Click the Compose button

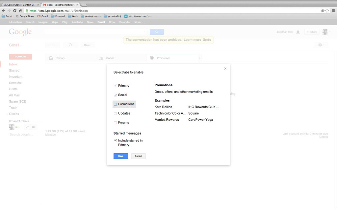tap(20, 56)
